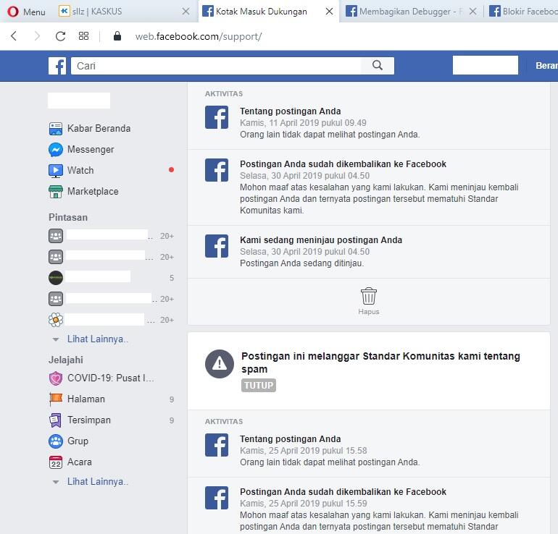The height and width of the screenshot is (534, 558).
Task: Close the Membagikan Debugger tab
Action: (x=473, y=12)
